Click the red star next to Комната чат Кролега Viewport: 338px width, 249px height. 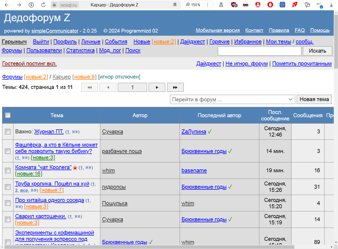(x=75, y=167)
